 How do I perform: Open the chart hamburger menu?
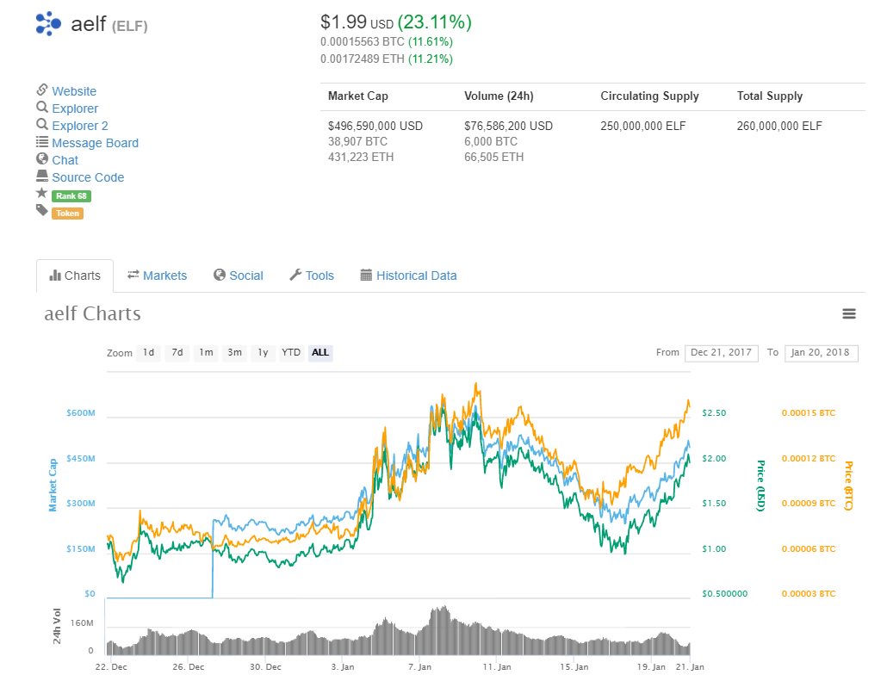tap(848, 313)
